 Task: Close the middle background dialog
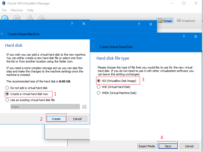[151, 24]
